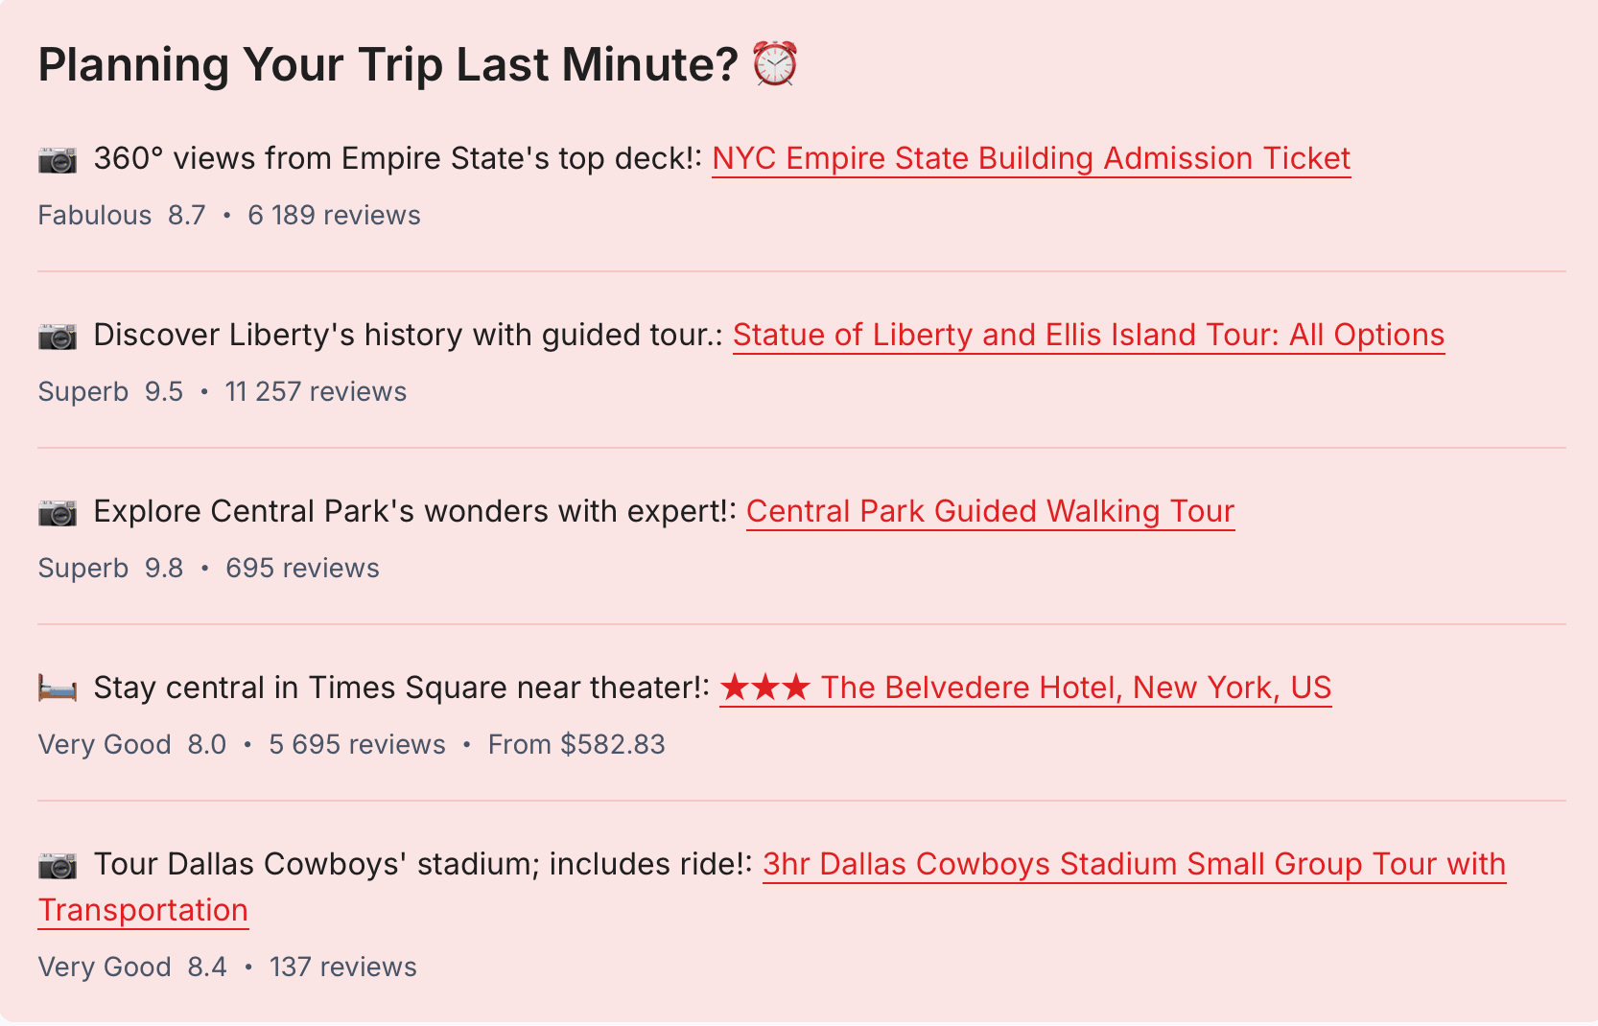The image size is (1598, 1026).
Task: Click the bed icon beside the Times Square text
Action: click(x=58, y=688)
